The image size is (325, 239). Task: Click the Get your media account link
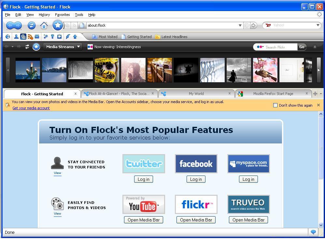(x=31, y=108)
